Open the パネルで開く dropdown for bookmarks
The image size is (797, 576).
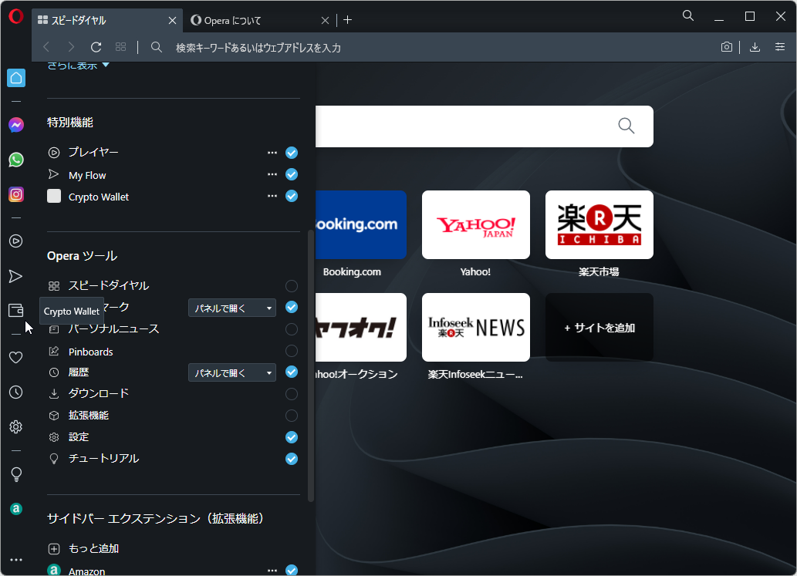(x=231, y=307)
